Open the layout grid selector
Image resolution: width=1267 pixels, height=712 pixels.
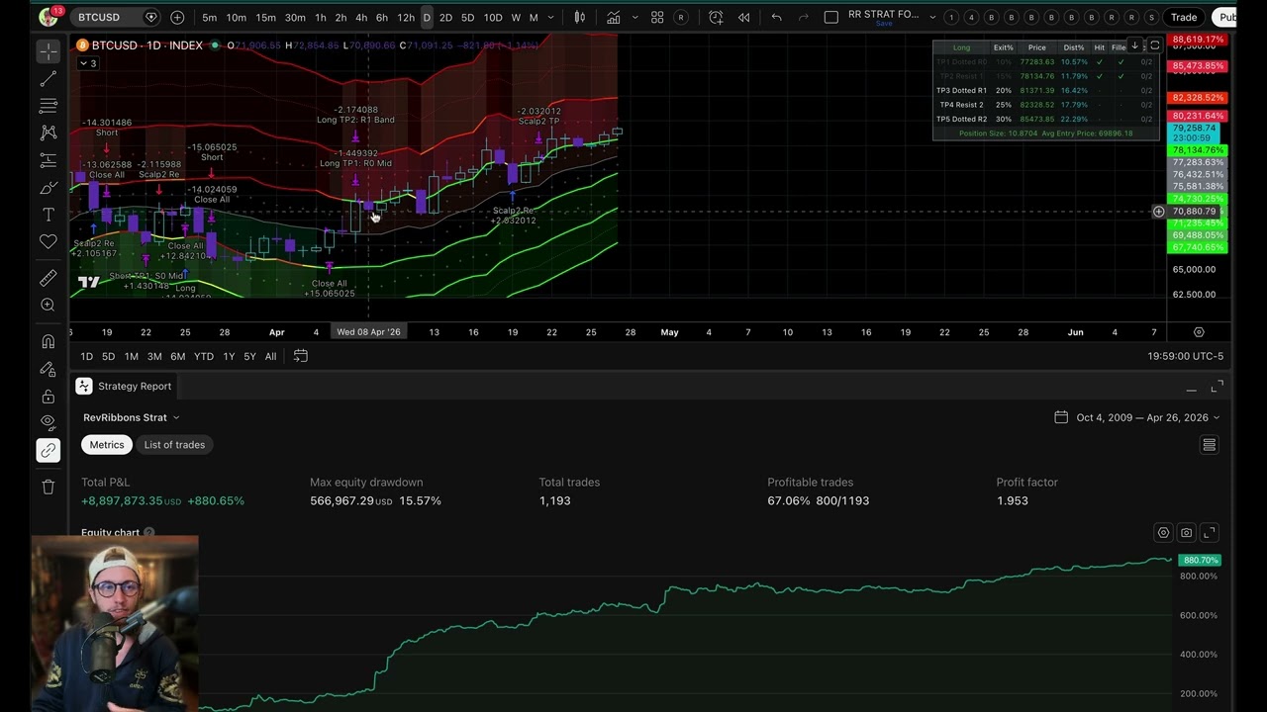point(657,17)
